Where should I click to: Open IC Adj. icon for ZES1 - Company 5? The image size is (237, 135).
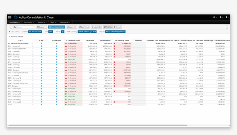point(41,60)
